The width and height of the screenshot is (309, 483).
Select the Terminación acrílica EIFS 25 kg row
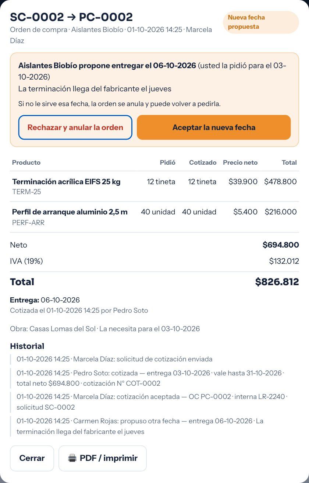(x=154, y=186)
